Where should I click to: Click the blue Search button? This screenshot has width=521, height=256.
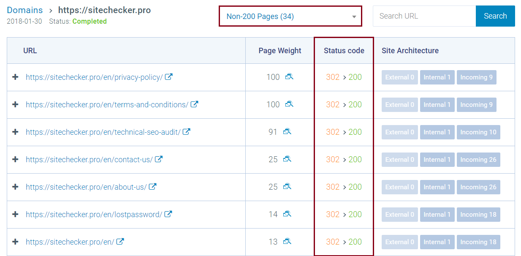pos(495,16)
